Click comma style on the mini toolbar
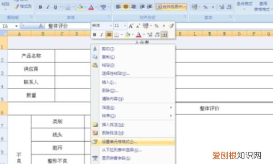The height and width of the screenshot is (164, 273). [164, 26]
